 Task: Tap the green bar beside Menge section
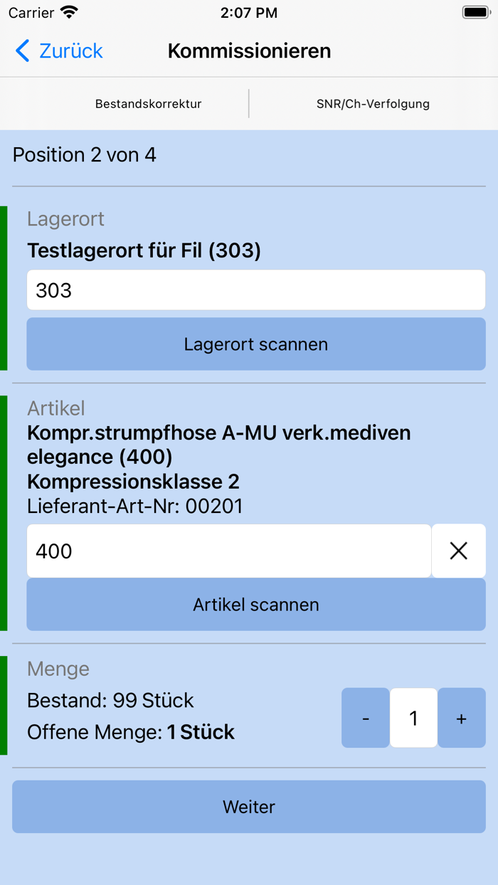[3, 704]
